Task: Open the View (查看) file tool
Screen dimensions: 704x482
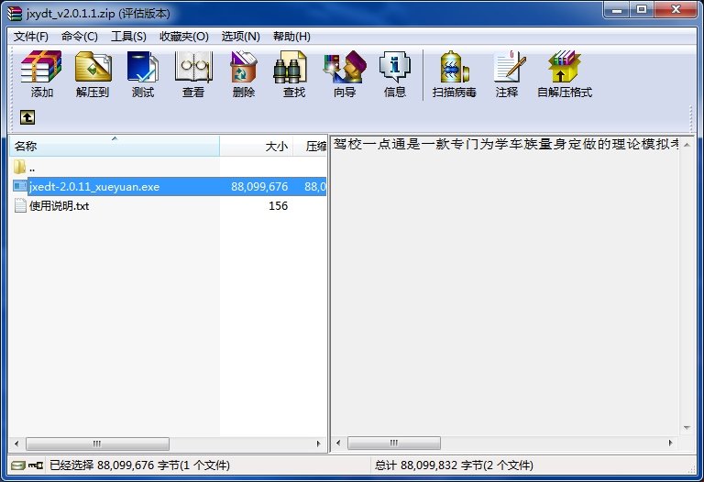Action: [193, 73]
